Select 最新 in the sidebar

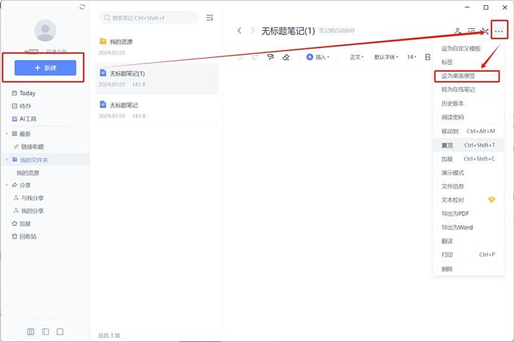21,134
